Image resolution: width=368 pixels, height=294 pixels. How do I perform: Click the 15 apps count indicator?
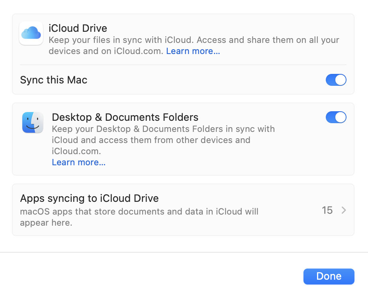pos(327,210)
